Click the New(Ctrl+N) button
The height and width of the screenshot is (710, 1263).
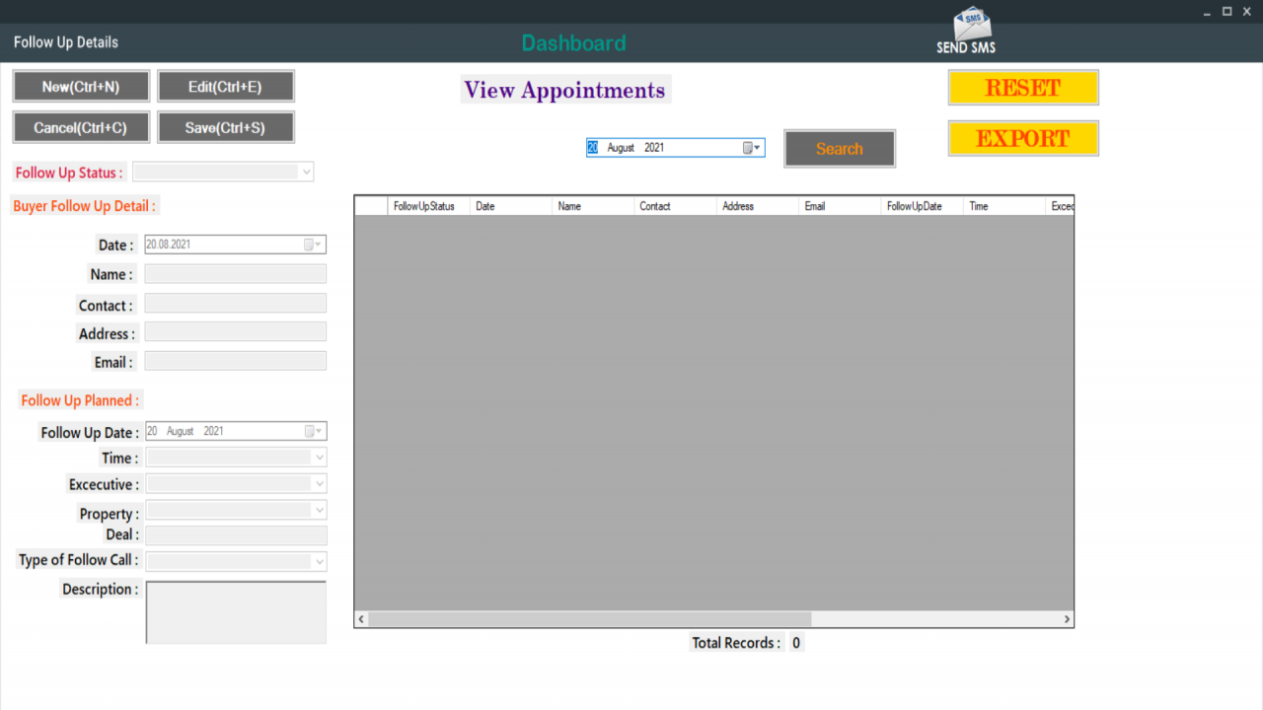pos(81,87)
